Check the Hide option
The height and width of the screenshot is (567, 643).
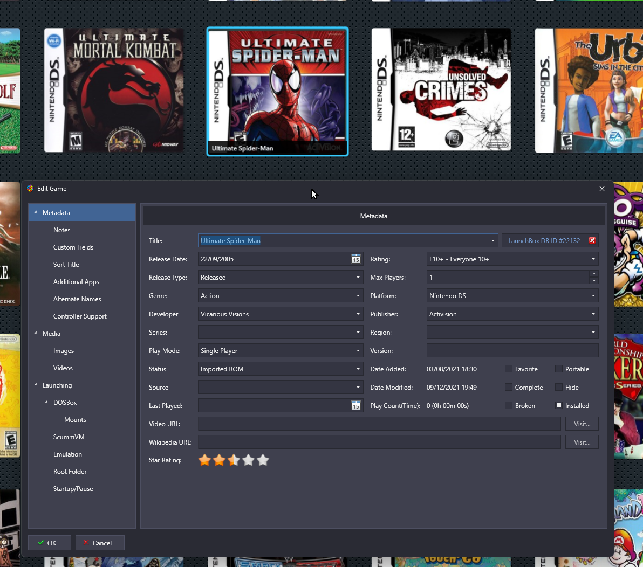click(558, 387)
